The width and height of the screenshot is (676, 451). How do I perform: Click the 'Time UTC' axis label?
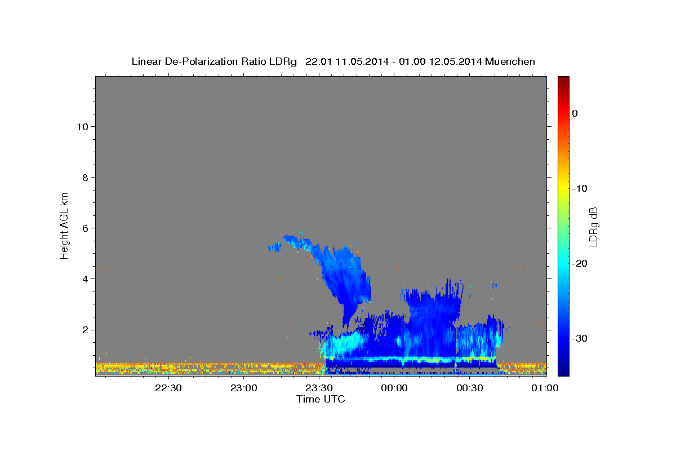(x=321, y=399)
